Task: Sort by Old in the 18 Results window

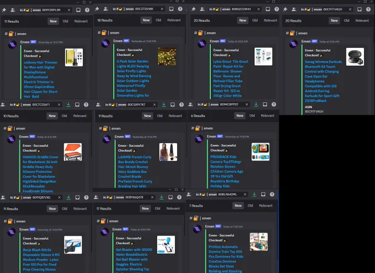Action: tap(158, 20)
